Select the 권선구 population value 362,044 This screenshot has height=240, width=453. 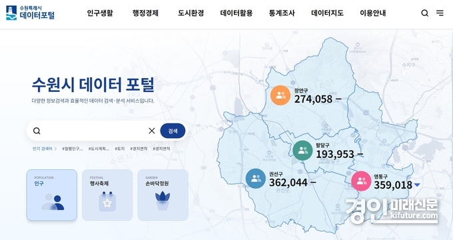point(288,183)
